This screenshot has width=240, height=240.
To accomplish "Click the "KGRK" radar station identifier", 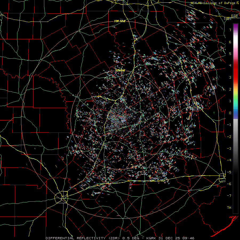I will [x=151, y=238].
